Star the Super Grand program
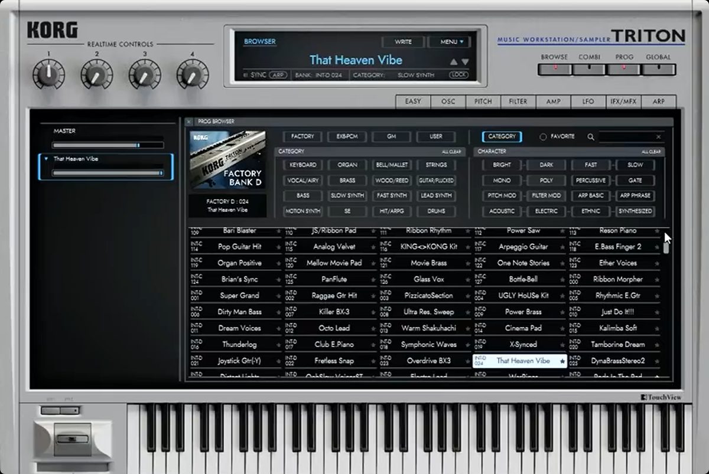Screen dimensions: 709x474 point(278,296)
